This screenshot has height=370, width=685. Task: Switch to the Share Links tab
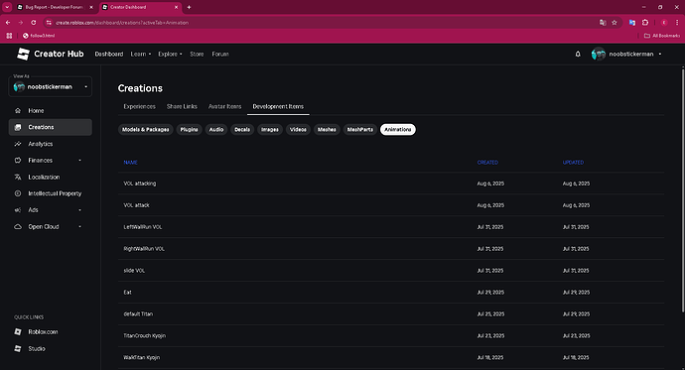[x=182, y=106]
